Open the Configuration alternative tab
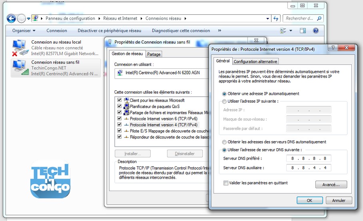 pyautogui.click(x=255, y=62)
